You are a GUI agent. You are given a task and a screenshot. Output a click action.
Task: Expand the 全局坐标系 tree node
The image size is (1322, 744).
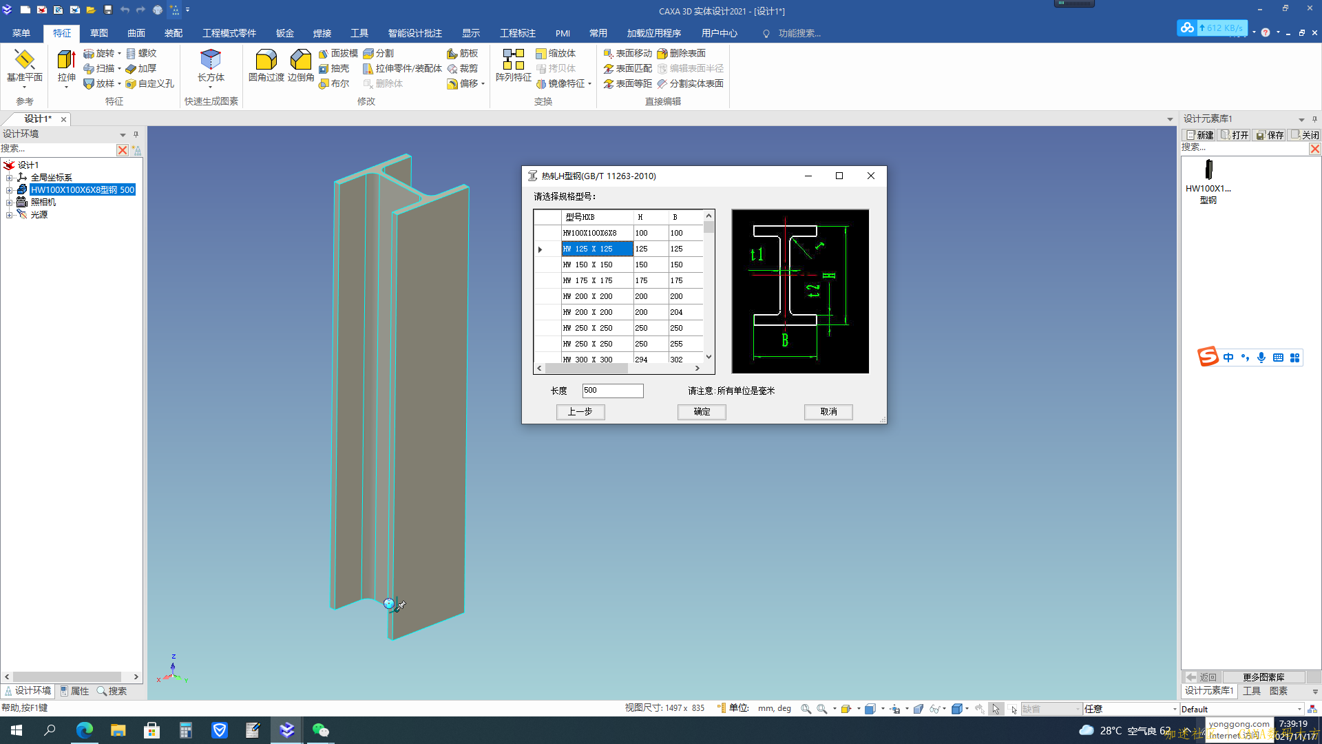point(10,178)
